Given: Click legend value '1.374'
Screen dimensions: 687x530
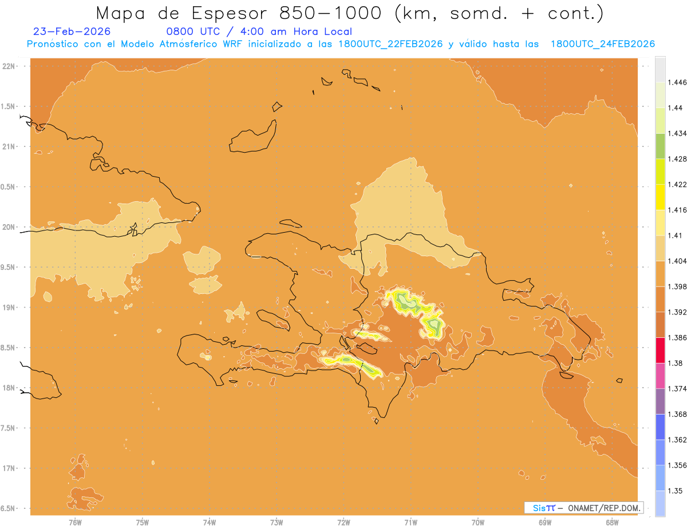Looking at the screenshot, I should click(x=677, y=389).
